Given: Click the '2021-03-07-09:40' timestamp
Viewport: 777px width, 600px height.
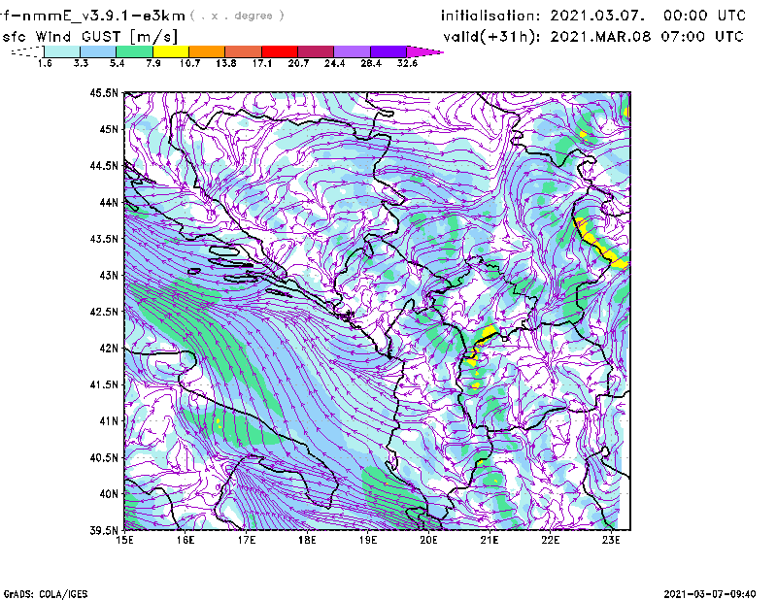Looking at the screenshot, I should (x=710, y=594).
